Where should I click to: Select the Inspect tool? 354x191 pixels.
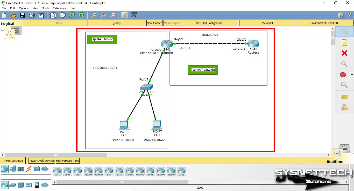(x=344, y=64)
